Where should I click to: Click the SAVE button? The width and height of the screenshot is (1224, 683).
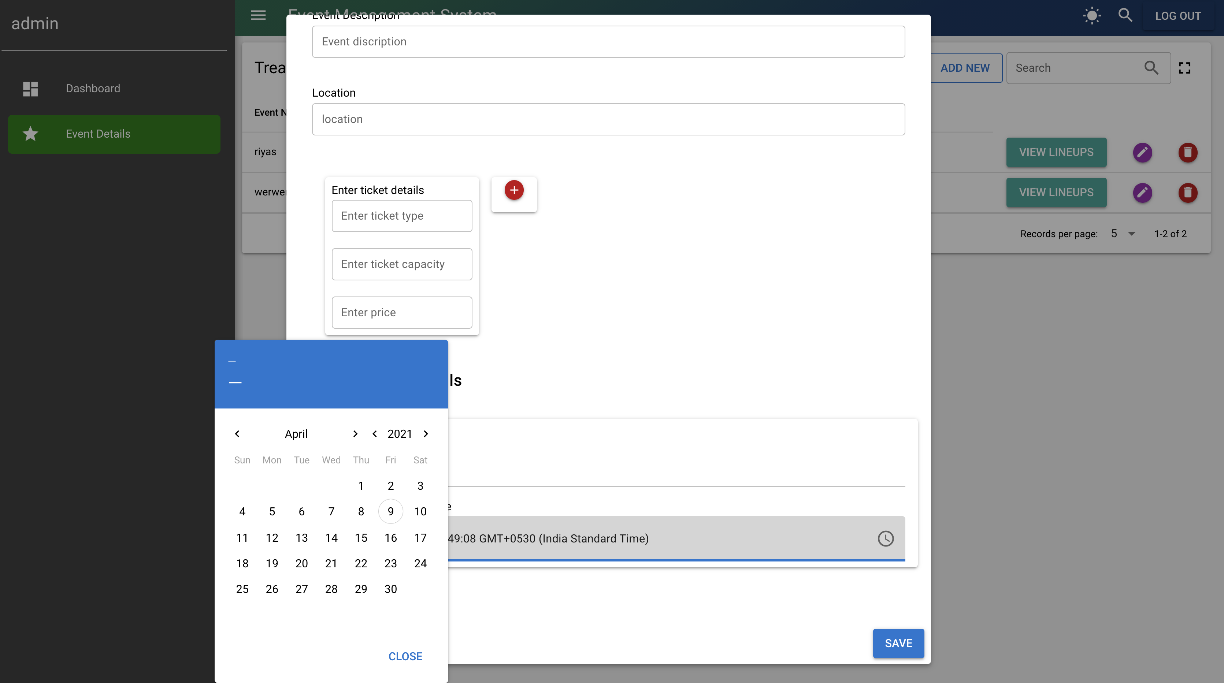[898, 643]
